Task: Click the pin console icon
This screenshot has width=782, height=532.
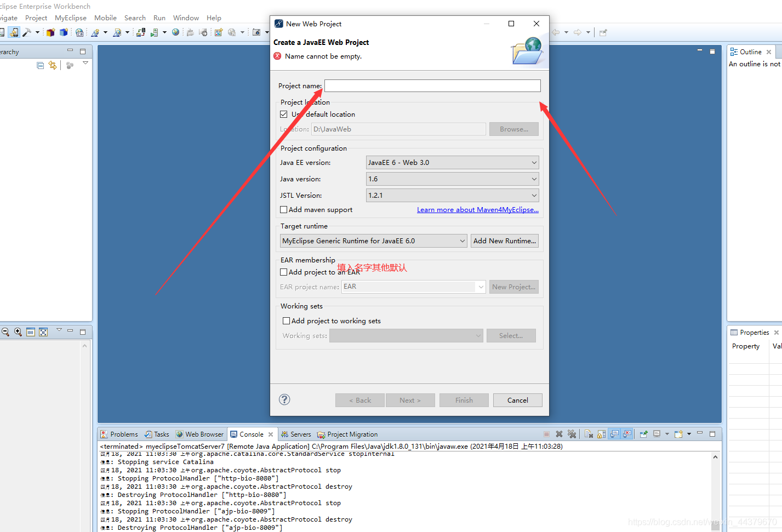Action: pyautogui.click(x=643, y=434)
